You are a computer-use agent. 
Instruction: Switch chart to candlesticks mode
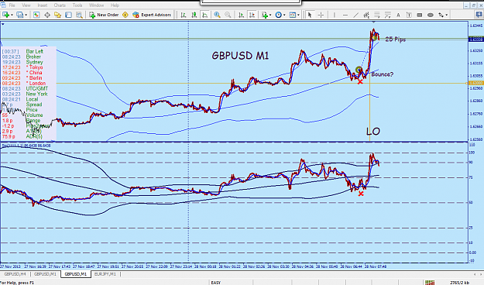[x=194, y=15]
